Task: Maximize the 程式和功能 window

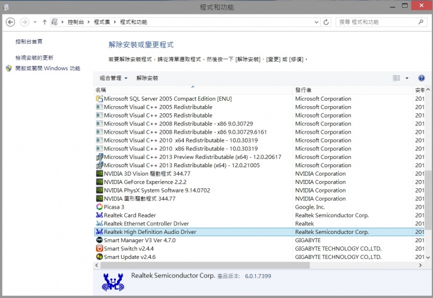Action: coord(405,6)
